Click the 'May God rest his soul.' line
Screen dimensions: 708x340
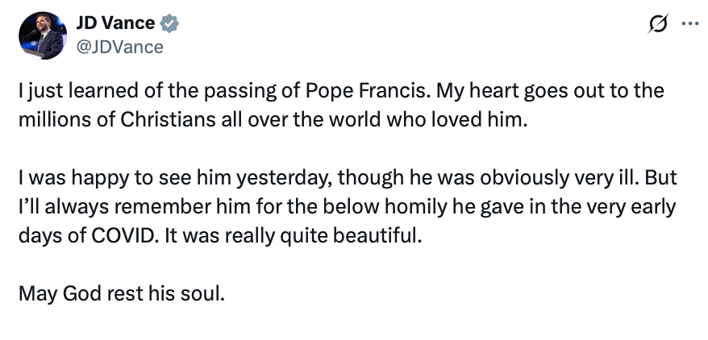click(x=122, y=294)
